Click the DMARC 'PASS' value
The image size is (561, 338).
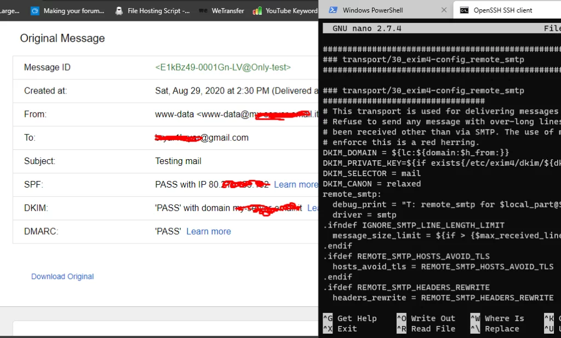(x=168, y=231)
